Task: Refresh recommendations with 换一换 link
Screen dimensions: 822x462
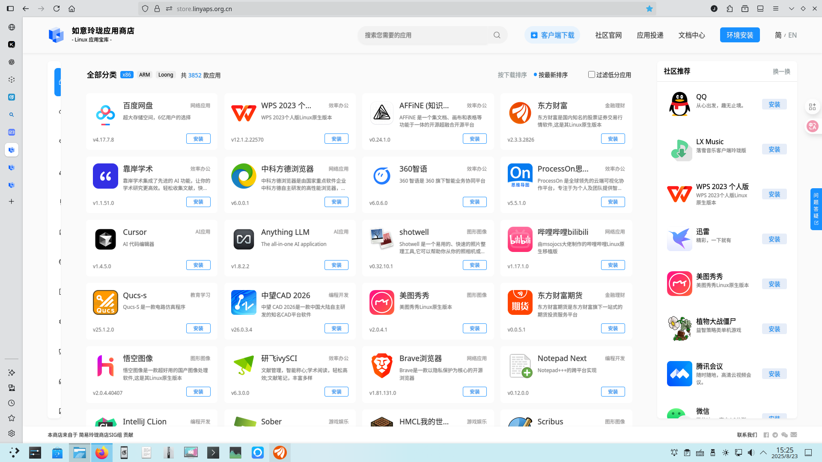Action: 781,71
